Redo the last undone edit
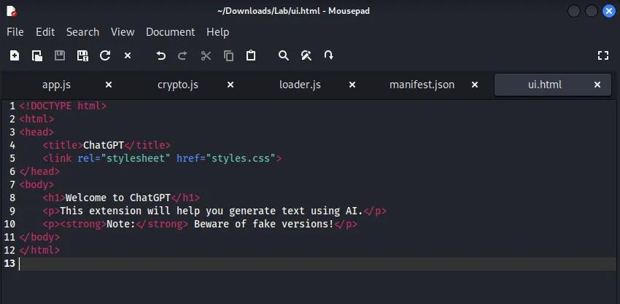 pyautogui.click(x=182, y=55)
